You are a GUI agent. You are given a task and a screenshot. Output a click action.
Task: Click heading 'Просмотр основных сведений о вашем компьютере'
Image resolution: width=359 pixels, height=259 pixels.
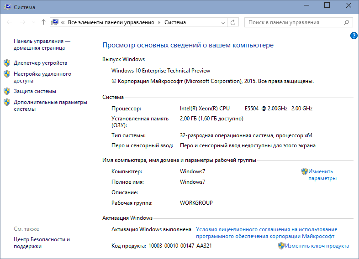(188, 45)
